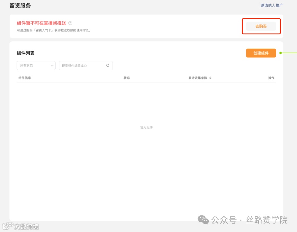
Task: Click the magnifier search icon in the search box
Action: point(108,65)
